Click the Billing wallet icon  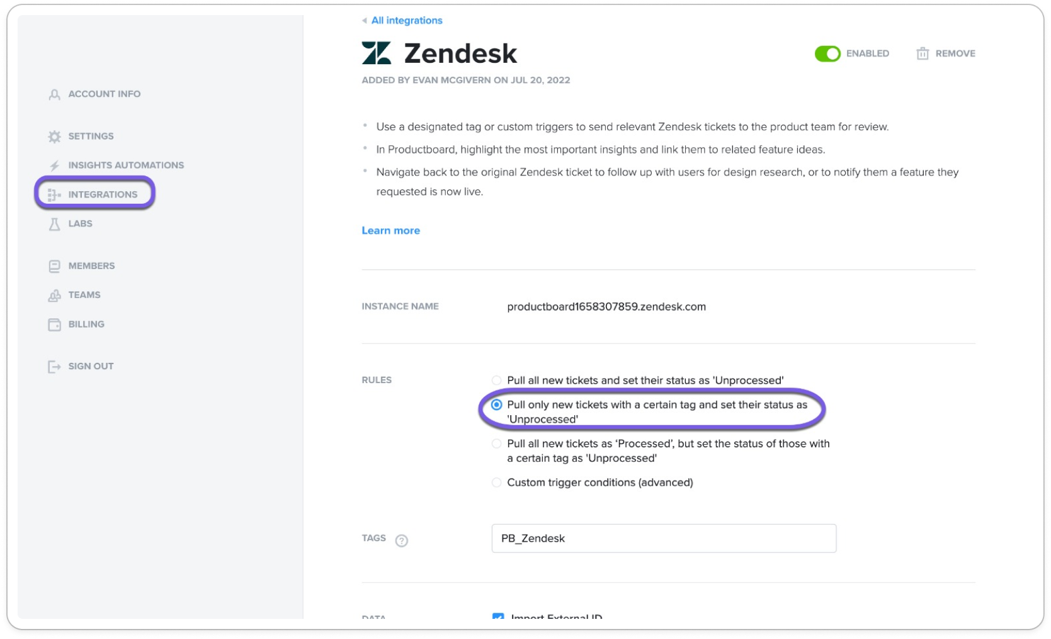(55, 325)
